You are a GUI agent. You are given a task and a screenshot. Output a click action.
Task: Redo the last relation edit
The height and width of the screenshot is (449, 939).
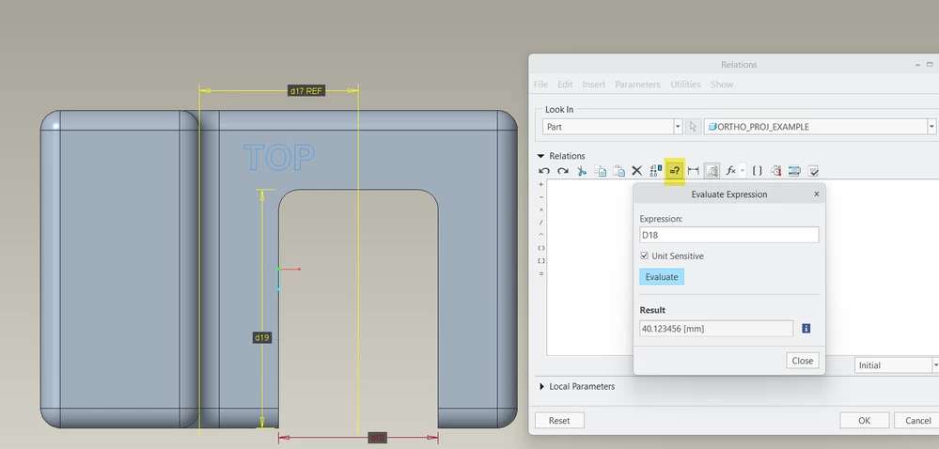pyautogui.click(x=562, y=171)
